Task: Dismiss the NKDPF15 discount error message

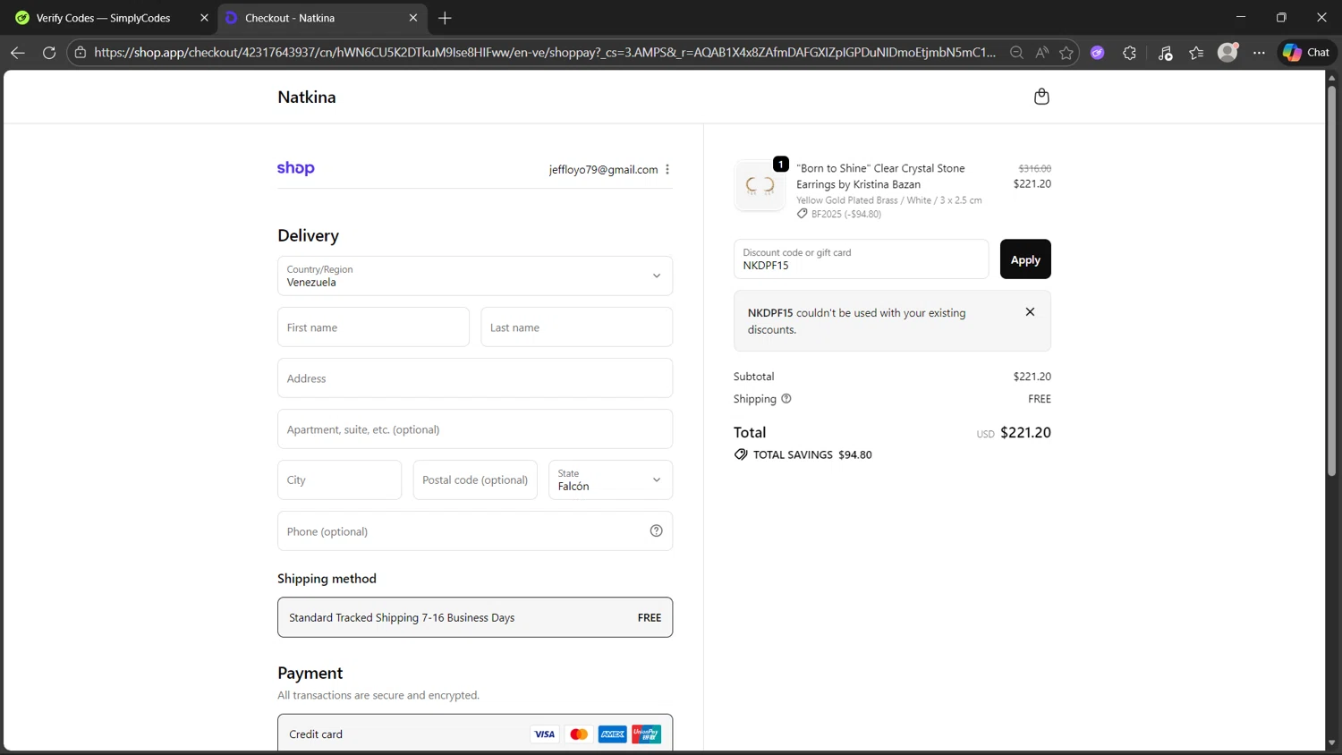Action: [x=1030, y=312]
